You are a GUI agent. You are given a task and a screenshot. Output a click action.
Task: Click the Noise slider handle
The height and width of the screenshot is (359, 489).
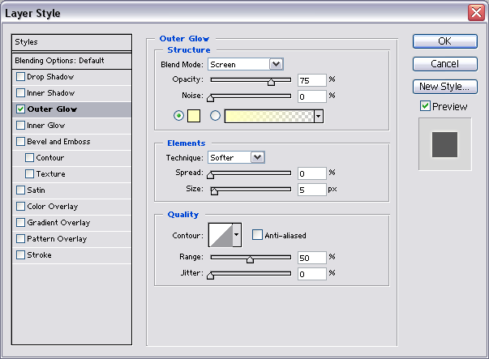coord(211,98)
